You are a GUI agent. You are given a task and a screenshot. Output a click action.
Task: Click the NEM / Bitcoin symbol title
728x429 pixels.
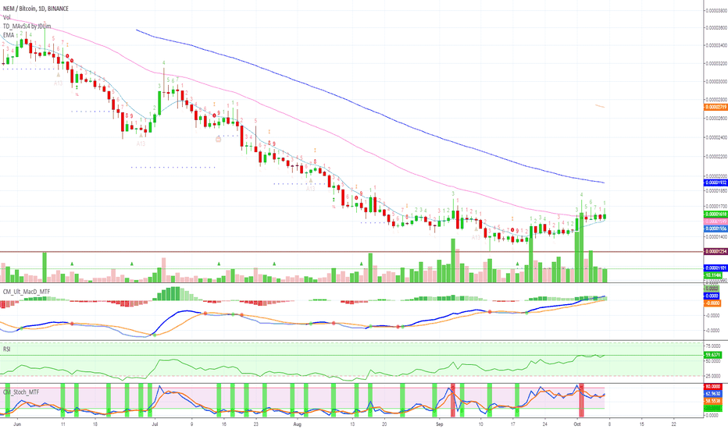36,9
